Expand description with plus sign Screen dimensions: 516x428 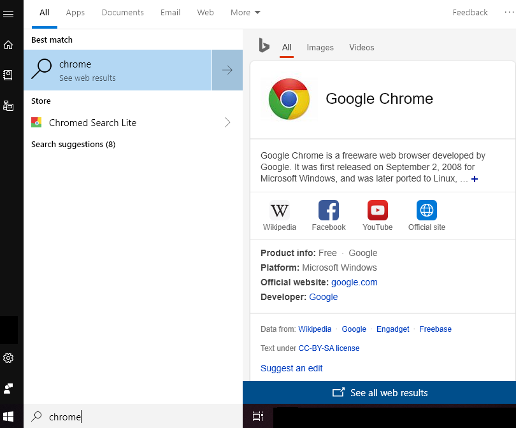(474, 179)
